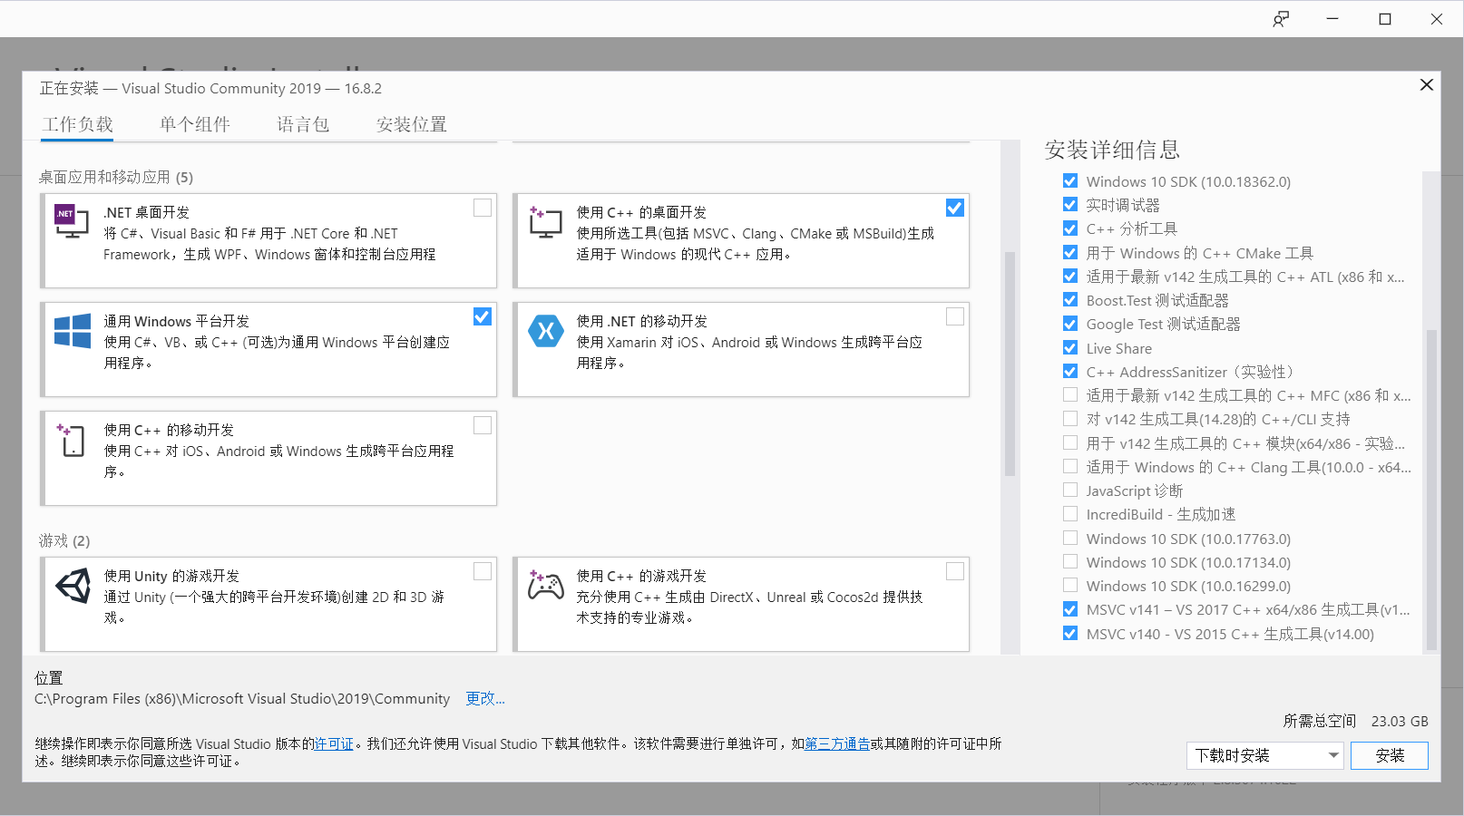Switch to the 安装位置 tab
The height and width of the screenshot is (816, 1464).
[412, 124]
